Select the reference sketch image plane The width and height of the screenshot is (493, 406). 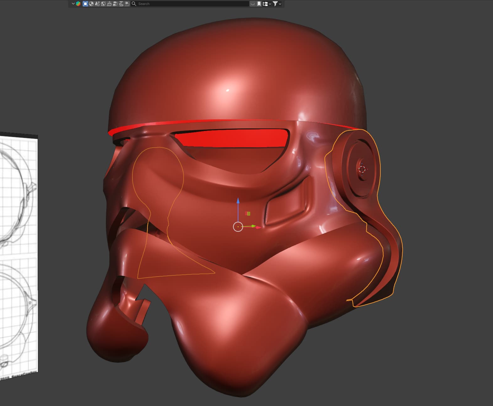pos(19,251)
